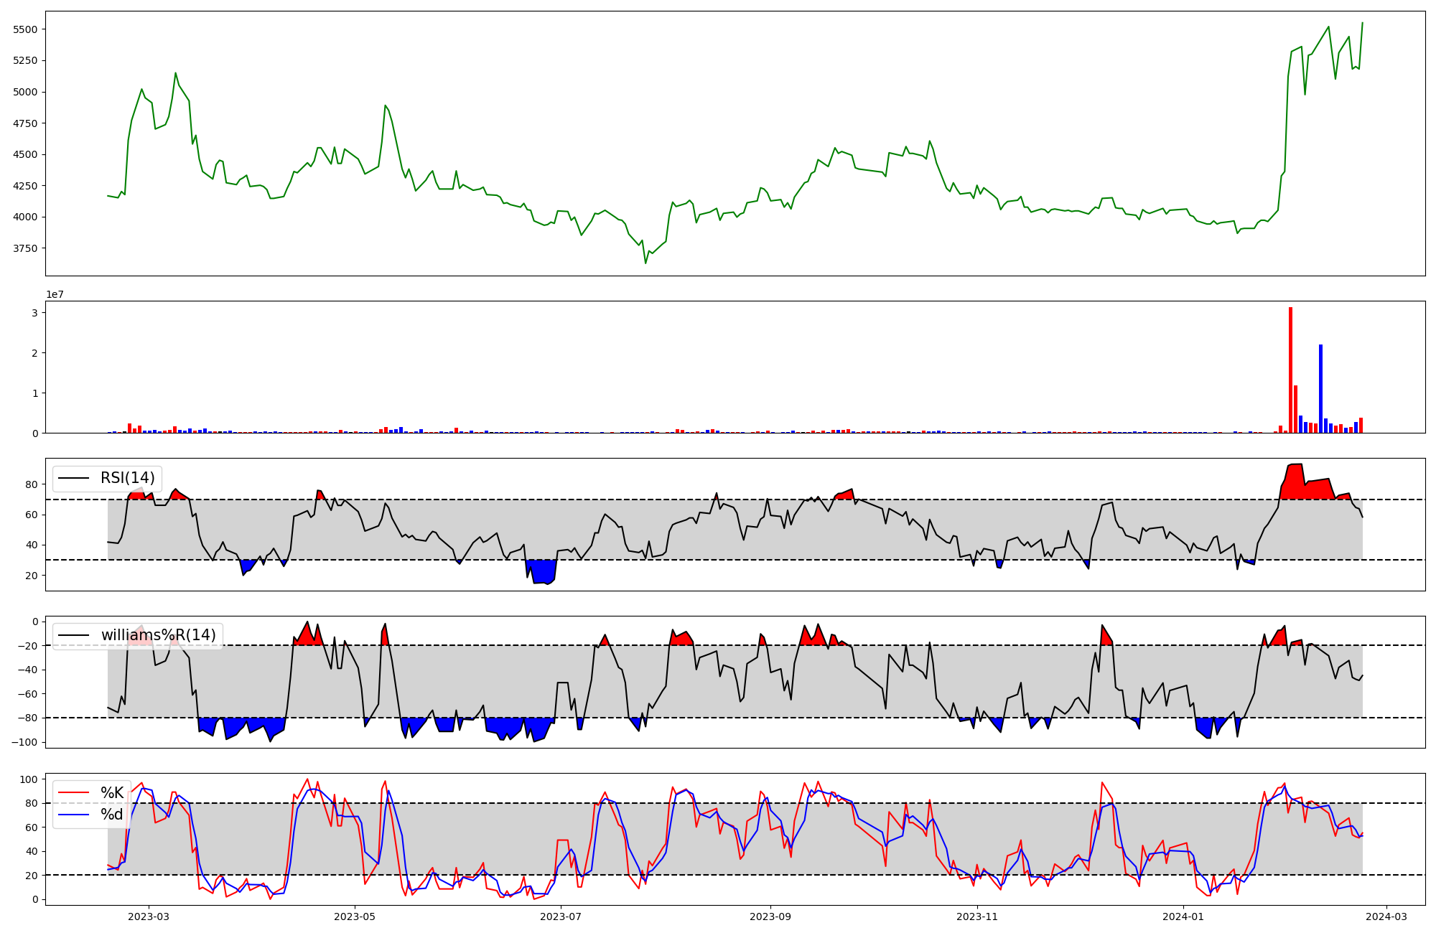Click the RSI(14) legend label
The height and width of the screenshot is (933, 1436).
click(127, 478)
